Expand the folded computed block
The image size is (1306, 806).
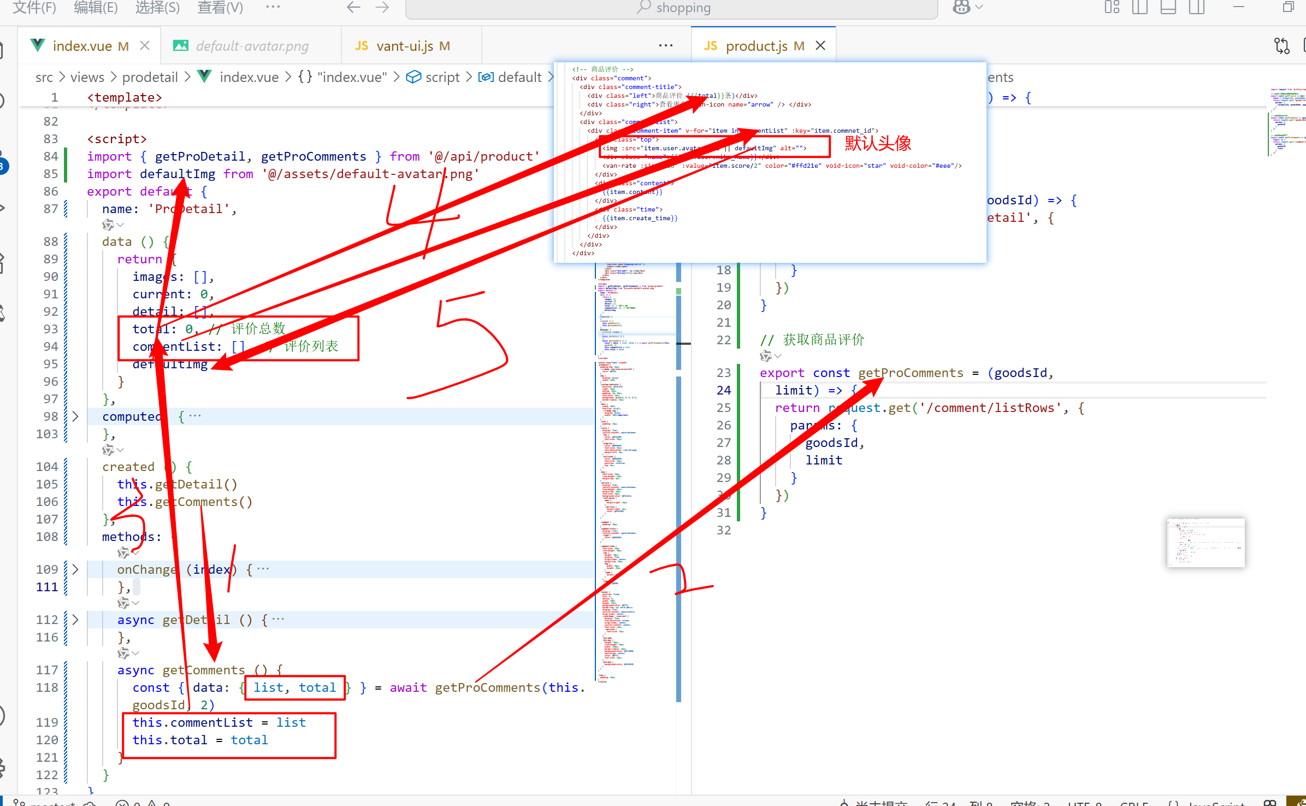(x=75, y=416)
